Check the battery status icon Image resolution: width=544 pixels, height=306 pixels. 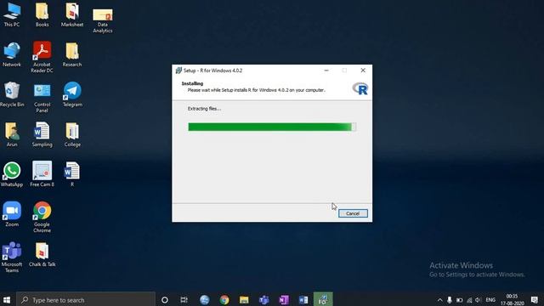[459, 300]
